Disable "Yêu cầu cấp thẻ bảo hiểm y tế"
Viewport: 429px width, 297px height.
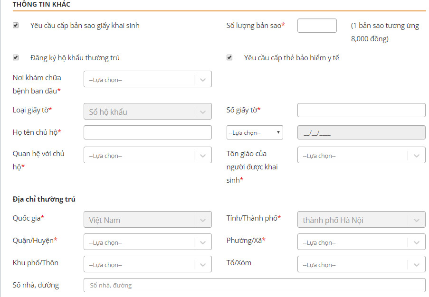click(x=229, y=57)
